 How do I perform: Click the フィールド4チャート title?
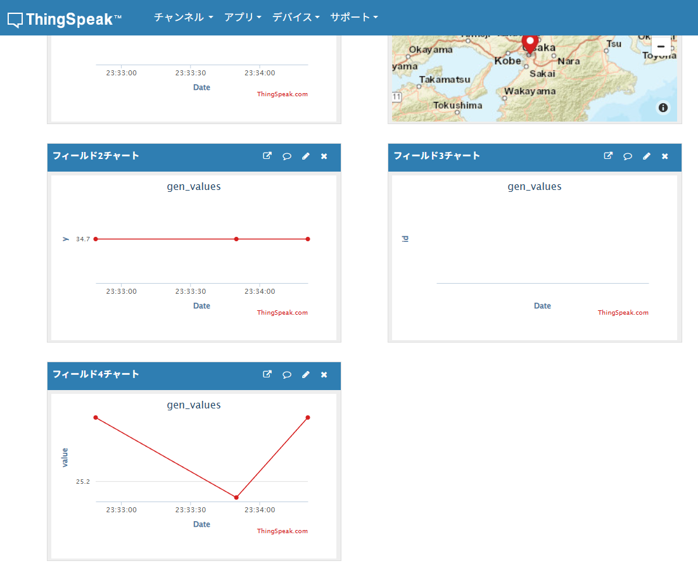(x=96, y=374)
